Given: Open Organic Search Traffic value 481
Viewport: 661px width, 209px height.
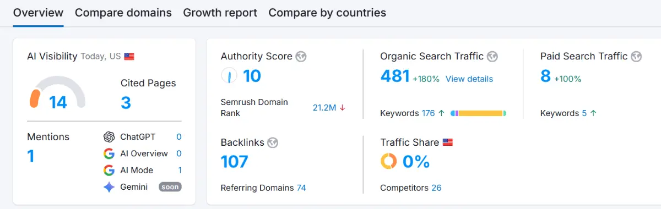Looking at the screenshot, I should 395,75.
